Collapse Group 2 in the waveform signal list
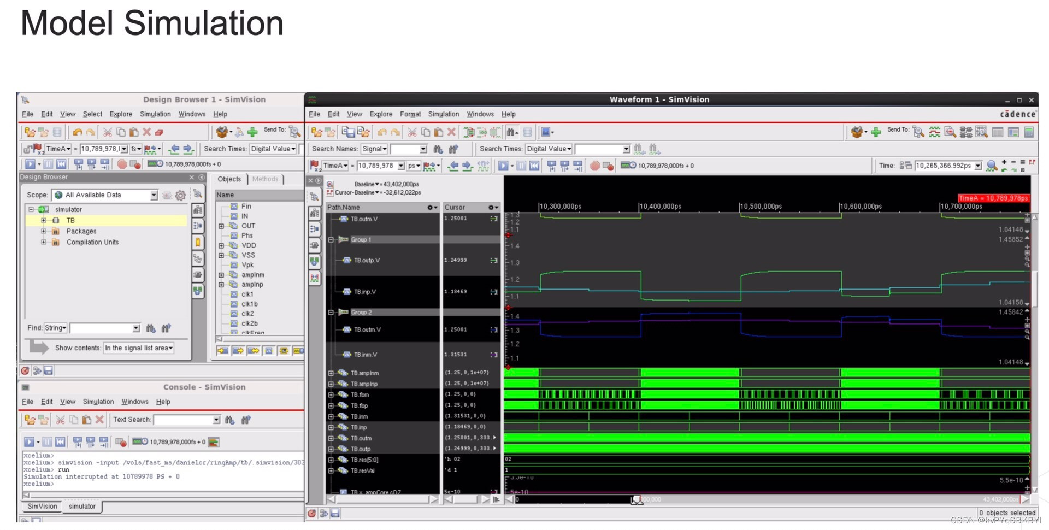This screenshot has height=530, width=1049. pyautogui.click(x=331, y=313)
